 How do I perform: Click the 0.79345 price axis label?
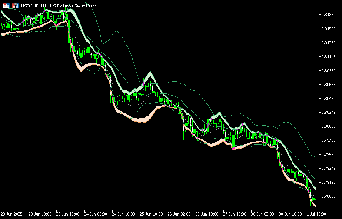click(x=328, y=168)
